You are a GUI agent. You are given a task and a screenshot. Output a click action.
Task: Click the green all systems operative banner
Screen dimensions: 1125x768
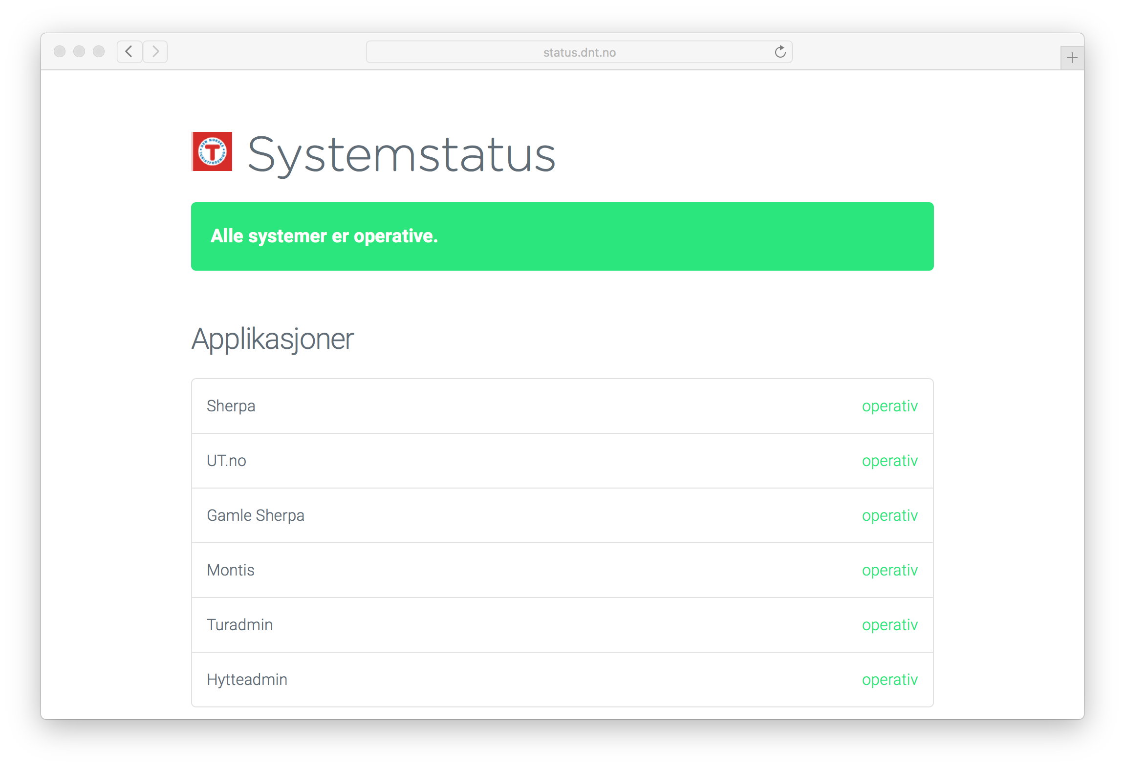(562, 236)
